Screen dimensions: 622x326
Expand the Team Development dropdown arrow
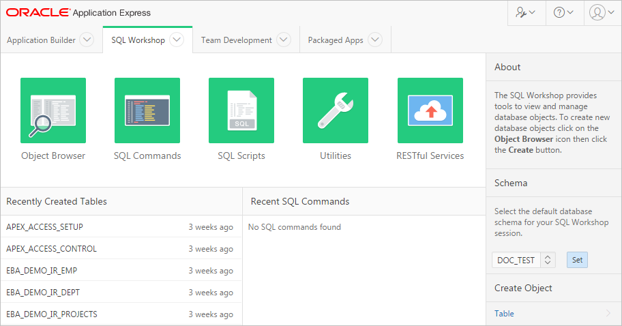pos(284,40)
